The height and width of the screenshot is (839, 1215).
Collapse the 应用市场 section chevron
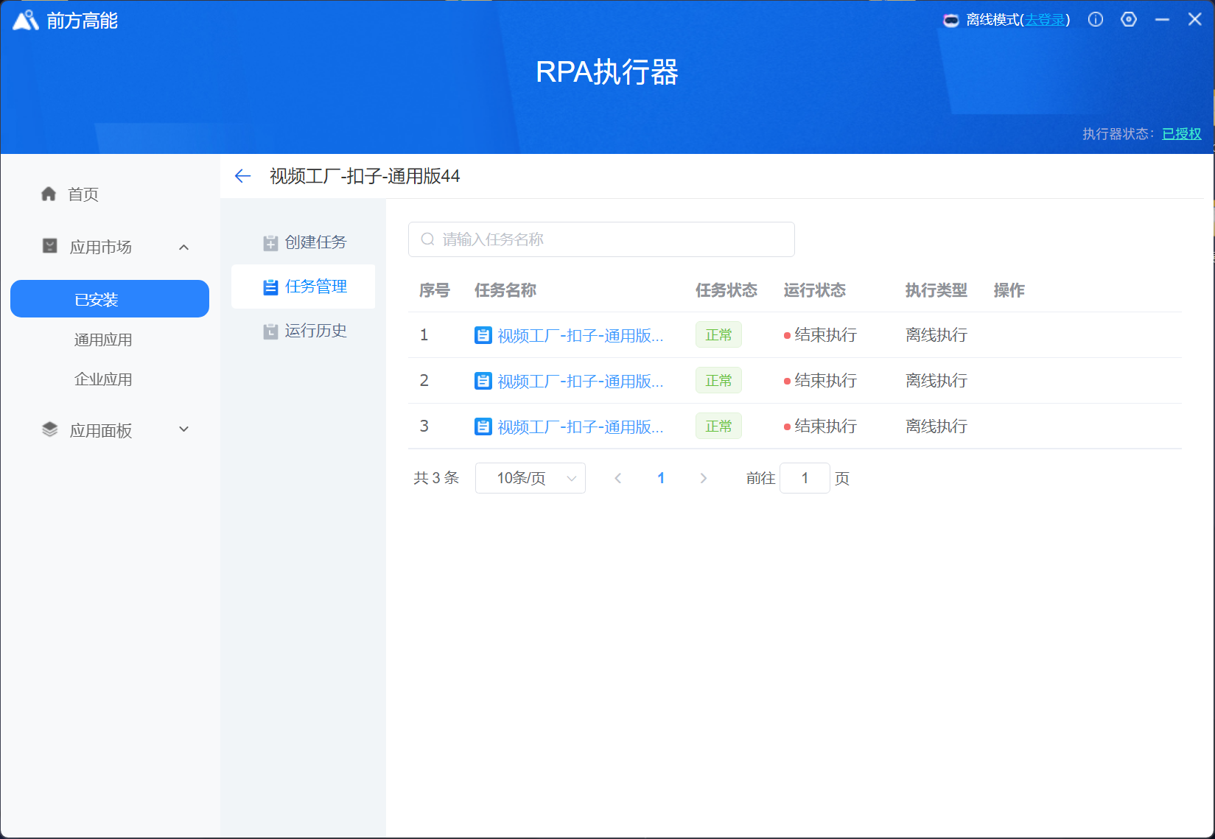point(184,248)
